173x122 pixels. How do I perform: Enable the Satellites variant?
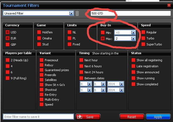pos(41,80)
